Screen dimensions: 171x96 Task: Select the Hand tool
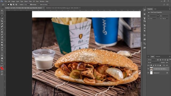tap(2, 58)
